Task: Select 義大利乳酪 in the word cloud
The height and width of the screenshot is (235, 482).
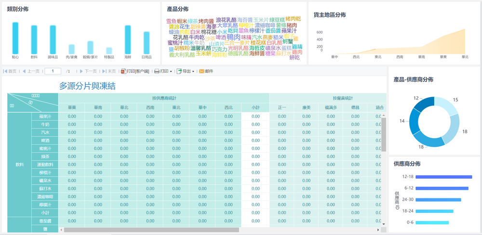Action: [x=182, y=55]
